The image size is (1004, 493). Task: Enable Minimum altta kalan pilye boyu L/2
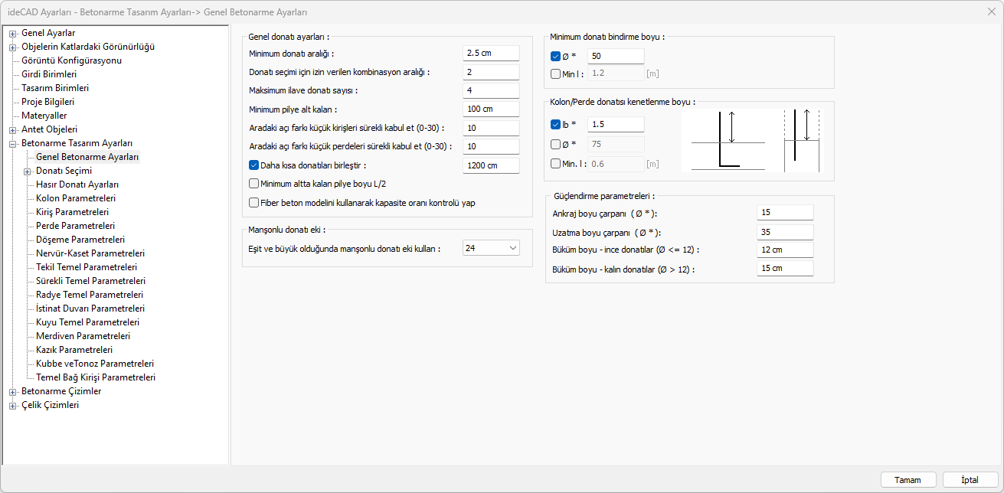pyautogui.click(x=254, y=184)
